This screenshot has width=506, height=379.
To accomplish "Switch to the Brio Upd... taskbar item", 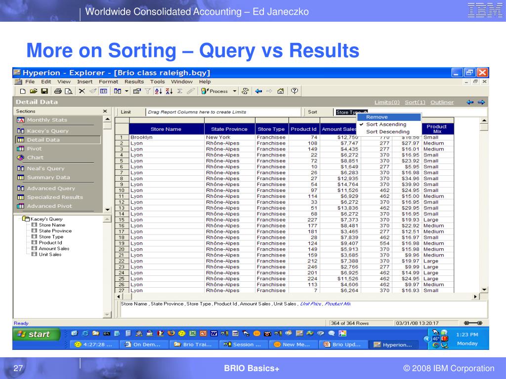I will click(343, 344).
